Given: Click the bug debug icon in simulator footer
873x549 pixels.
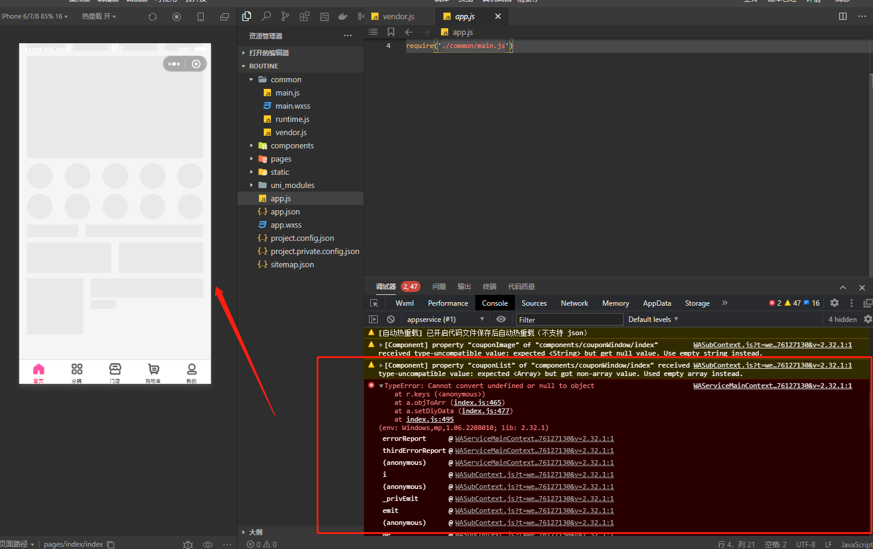Looking at the screenshot, I should pyautogui.click(x=188, y=544).
